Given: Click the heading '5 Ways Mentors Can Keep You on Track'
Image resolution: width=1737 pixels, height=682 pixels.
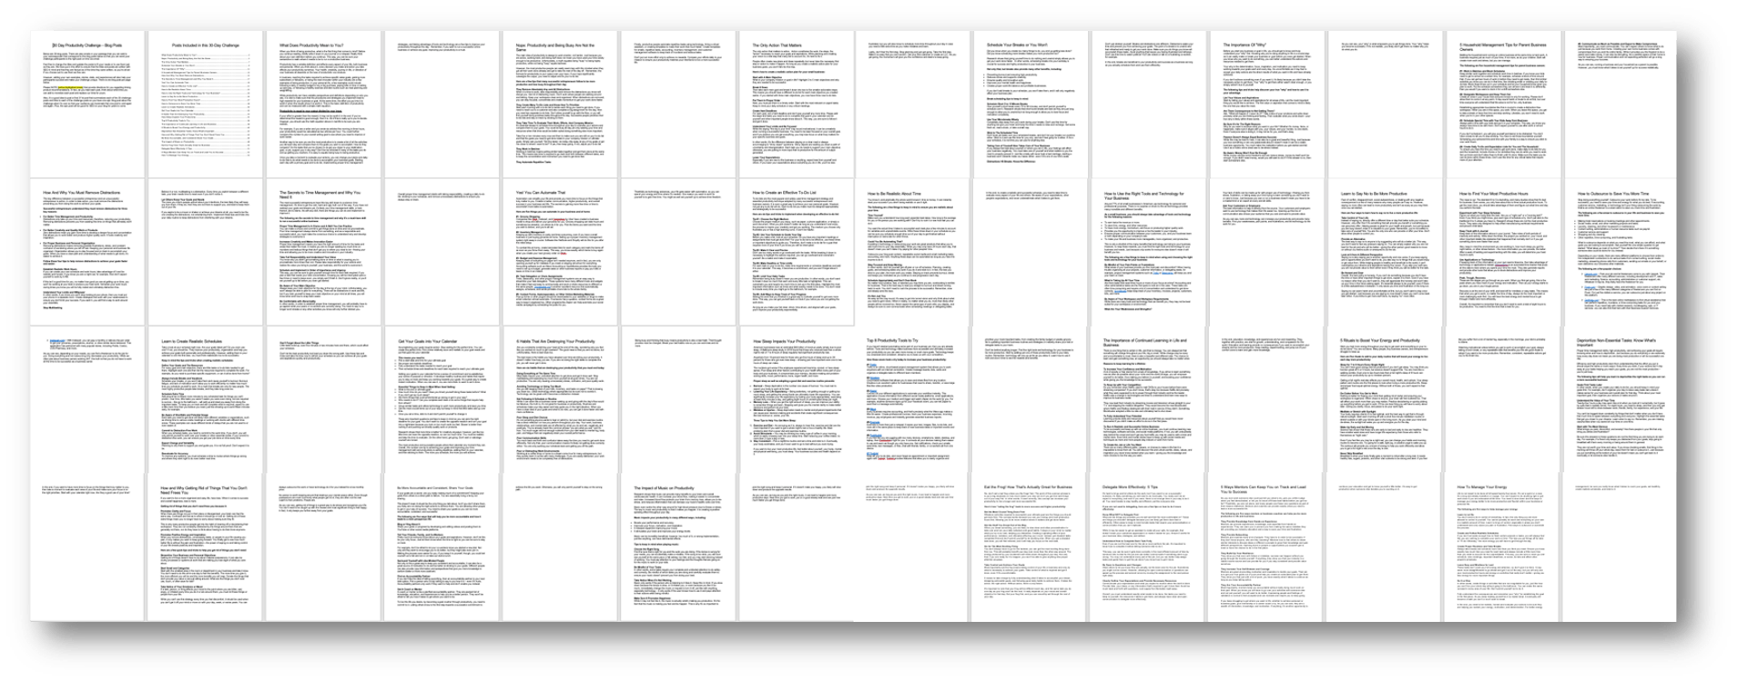Looking at the screenshot, I should [x=1264, y=490].
